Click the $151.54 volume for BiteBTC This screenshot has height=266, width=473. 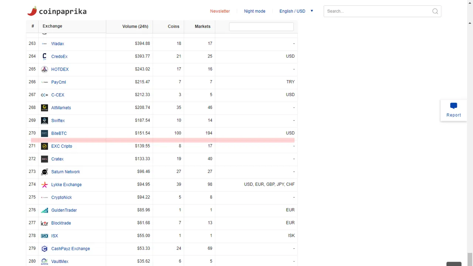[x=142, y=133]
